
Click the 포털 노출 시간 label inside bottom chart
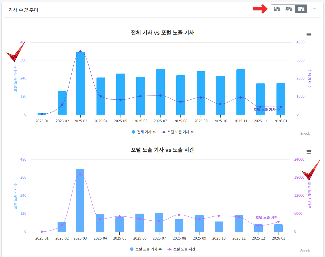tap(266, 218)
